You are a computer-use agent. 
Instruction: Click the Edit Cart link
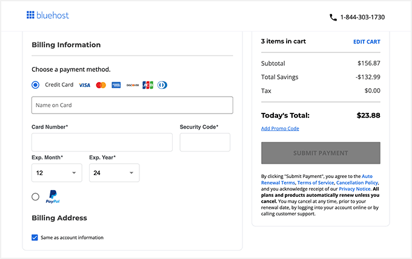367,42
